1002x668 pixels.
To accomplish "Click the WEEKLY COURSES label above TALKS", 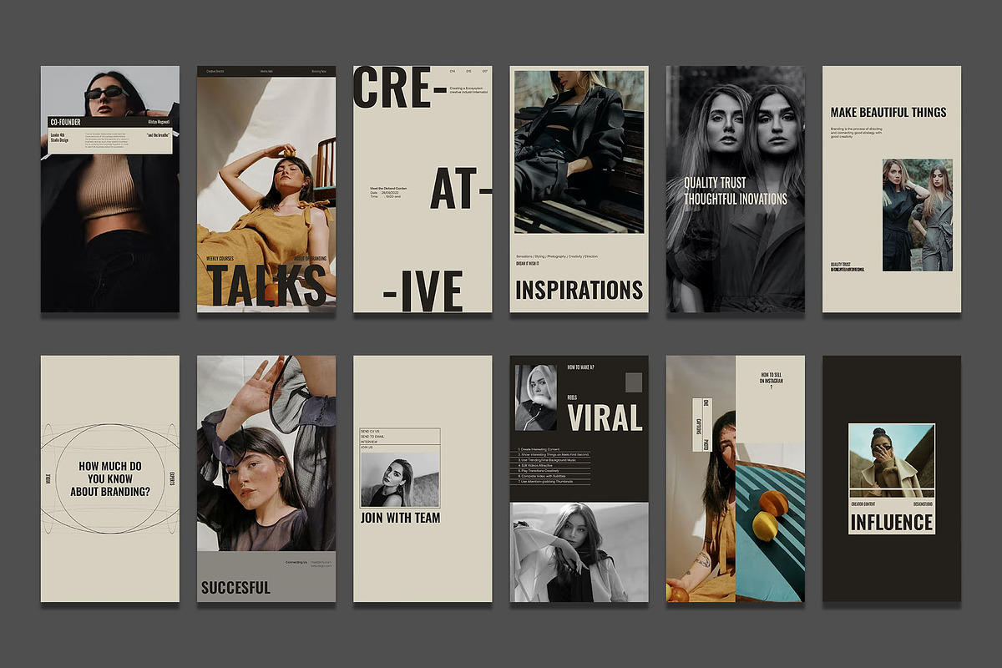I will 221,258.
